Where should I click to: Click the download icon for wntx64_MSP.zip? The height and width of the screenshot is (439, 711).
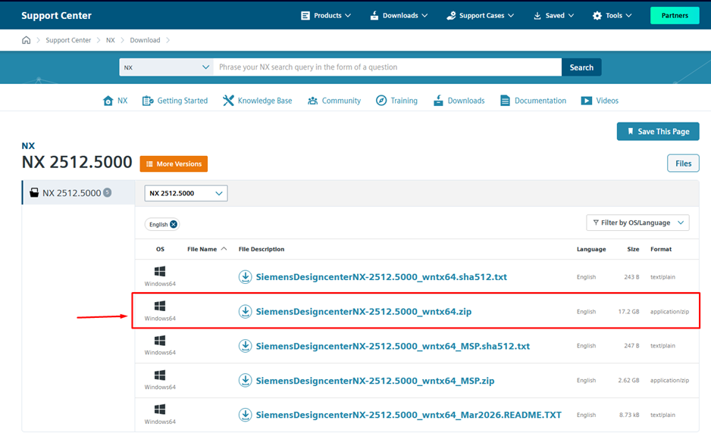(245, 380)
